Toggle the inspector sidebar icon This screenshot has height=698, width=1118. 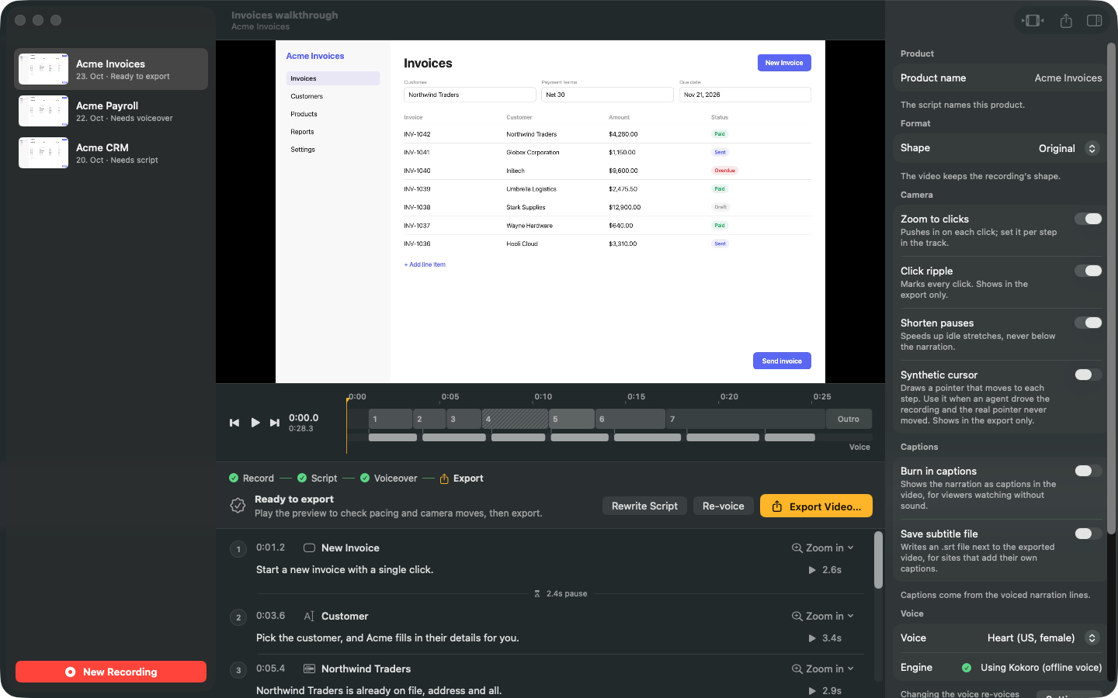click(x=1095, y=21)
